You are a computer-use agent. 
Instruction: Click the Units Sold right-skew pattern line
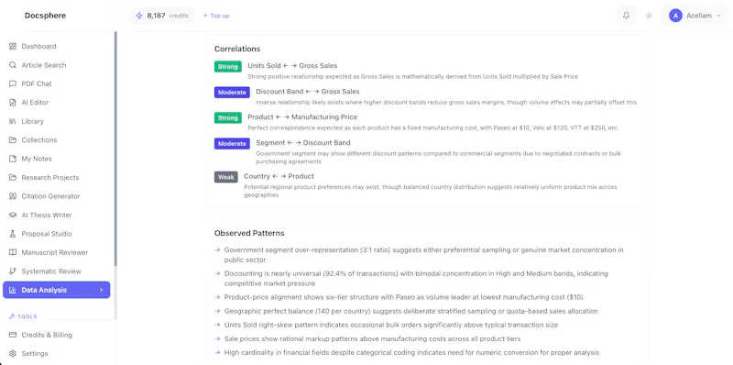coord(391,325)
